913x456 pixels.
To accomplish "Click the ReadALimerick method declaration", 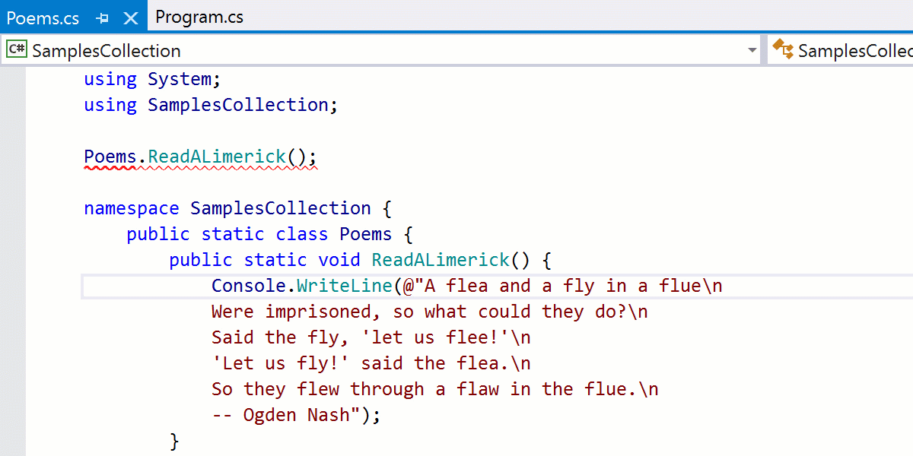I will [x=441, y=260].
